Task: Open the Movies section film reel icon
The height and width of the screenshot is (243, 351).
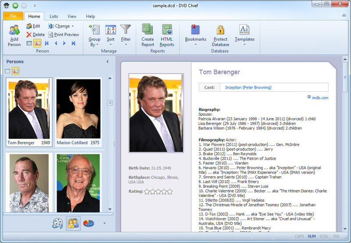Action: [57, 223]
